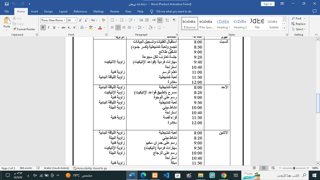
Task: Apply the Title style
Action: click(257, 23)
